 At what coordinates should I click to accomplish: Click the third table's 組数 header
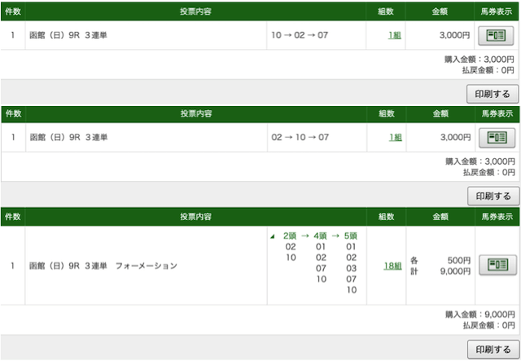(386, 217)
